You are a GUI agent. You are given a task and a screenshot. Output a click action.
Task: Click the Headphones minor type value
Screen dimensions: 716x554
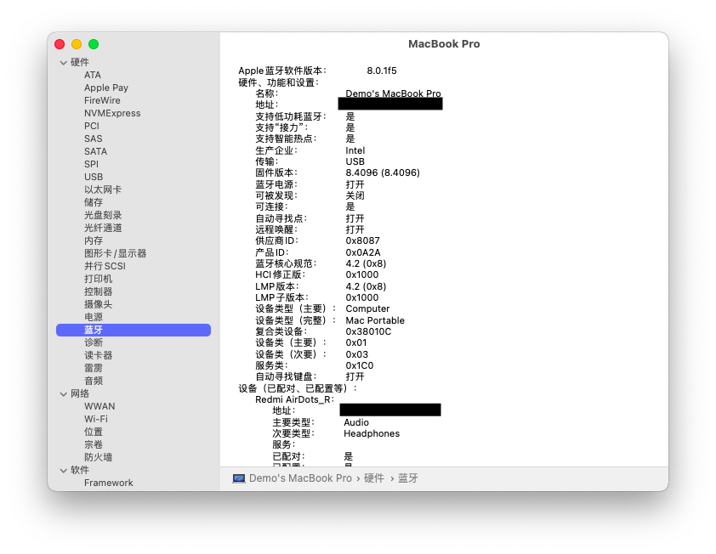tap(372, 434)
